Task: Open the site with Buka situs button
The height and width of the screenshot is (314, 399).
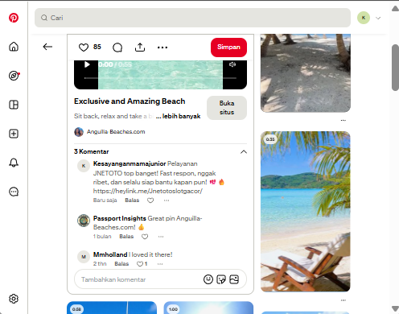Action: point(227,108)
